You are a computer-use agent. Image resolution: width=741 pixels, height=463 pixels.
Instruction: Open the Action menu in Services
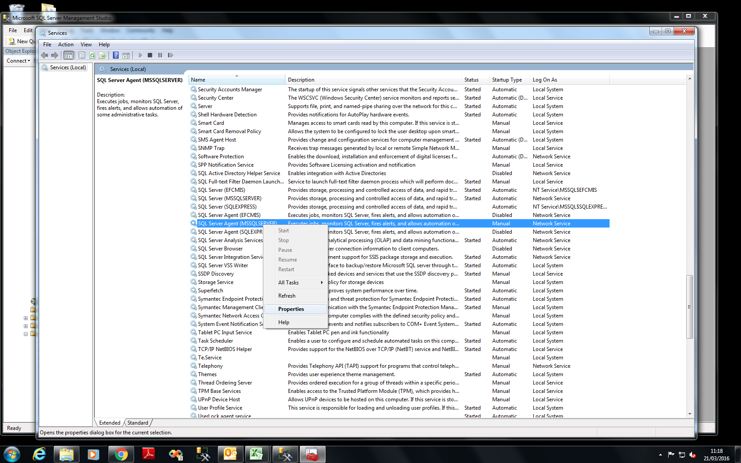66,45
